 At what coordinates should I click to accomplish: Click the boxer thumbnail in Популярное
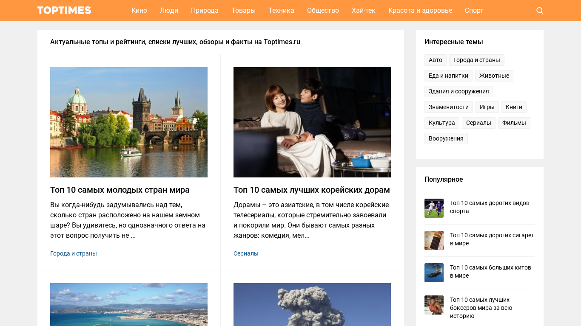click(x=434, y=305)
